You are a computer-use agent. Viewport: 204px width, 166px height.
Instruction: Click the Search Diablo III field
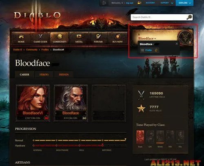[159, 17]
